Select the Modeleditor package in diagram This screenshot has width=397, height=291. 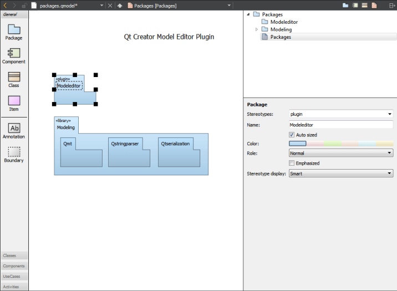[75, 97]
